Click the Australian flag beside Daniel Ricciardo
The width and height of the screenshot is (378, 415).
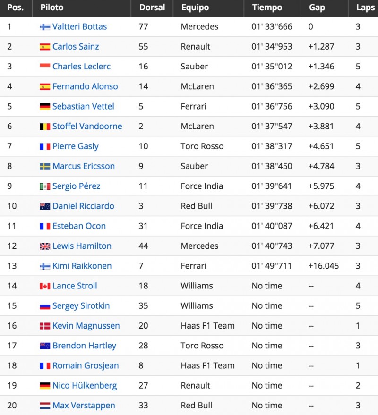[x=45, y=206]
